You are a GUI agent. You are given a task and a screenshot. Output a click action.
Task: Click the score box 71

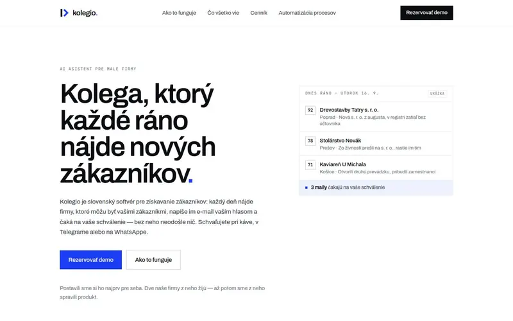[x=310, y=165]
